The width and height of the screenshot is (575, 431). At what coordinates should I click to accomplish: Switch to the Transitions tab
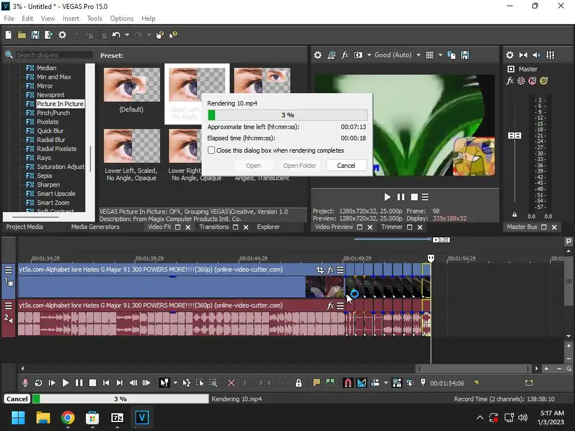point(214,227)
